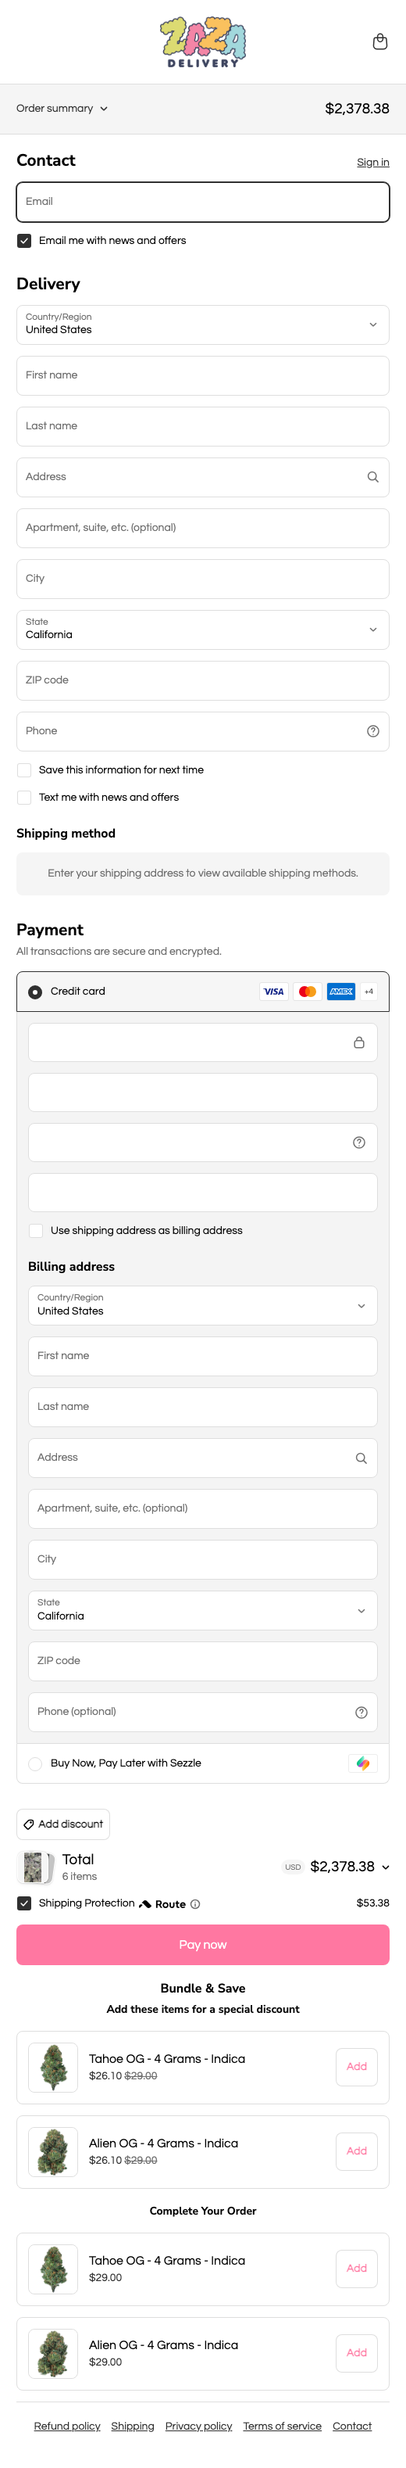The width and height of the screenshot is (406, 2468).
Task: Open the delivery Country/Region dropdown
Action: (x=203, y=325)
